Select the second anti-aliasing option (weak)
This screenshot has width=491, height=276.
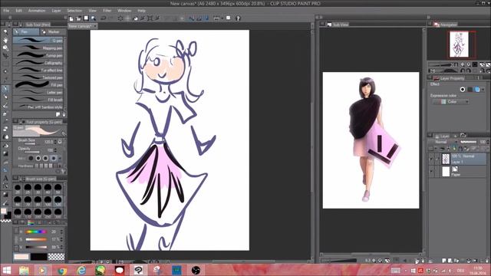38,159
